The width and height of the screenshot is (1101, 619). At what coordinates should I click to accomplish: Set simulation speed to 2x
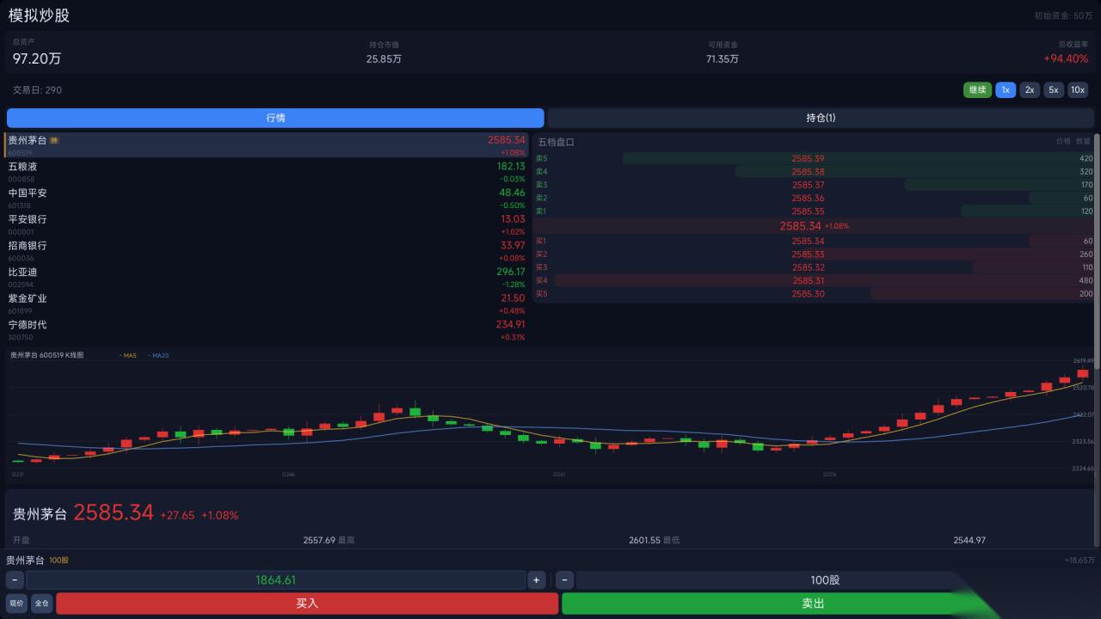tap(1030, 90)
